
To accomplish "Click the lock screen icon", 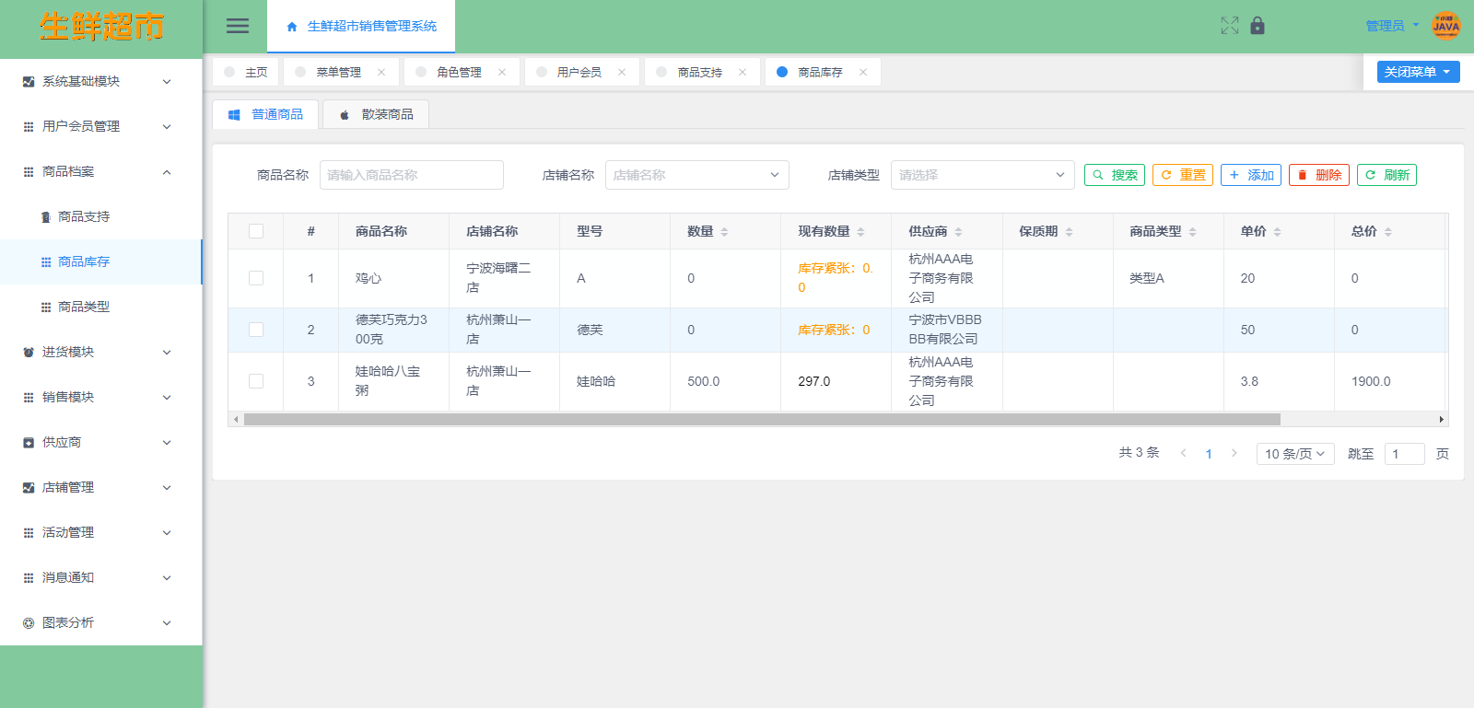I will pyautogui.click(x=1258, y=26).
